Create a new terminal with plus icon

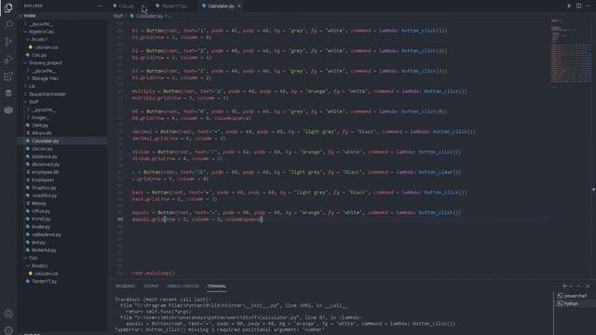[564, 286]
